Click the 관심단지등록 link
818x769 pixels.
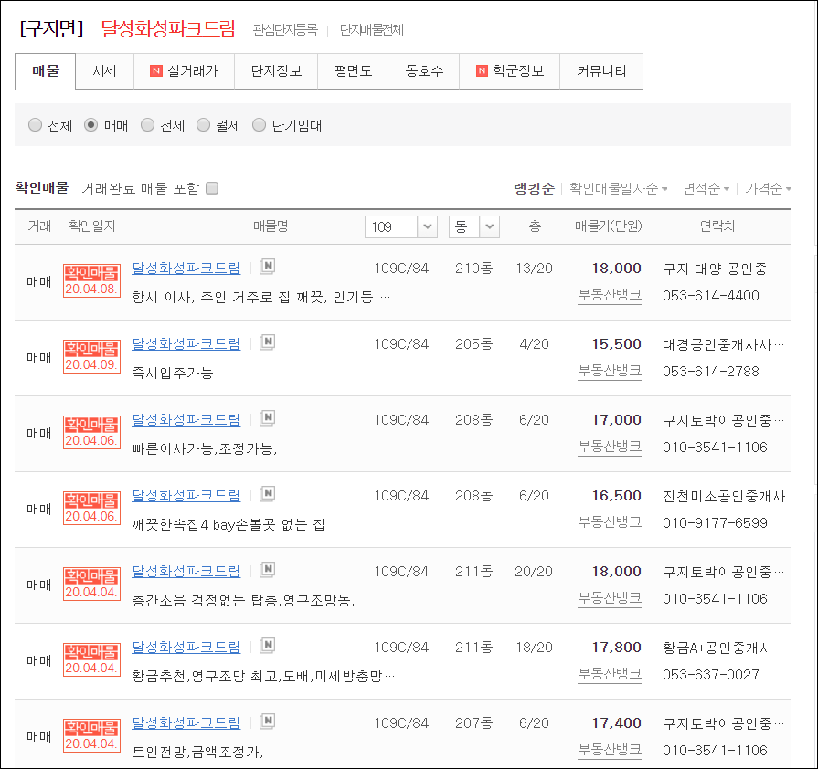285,30
